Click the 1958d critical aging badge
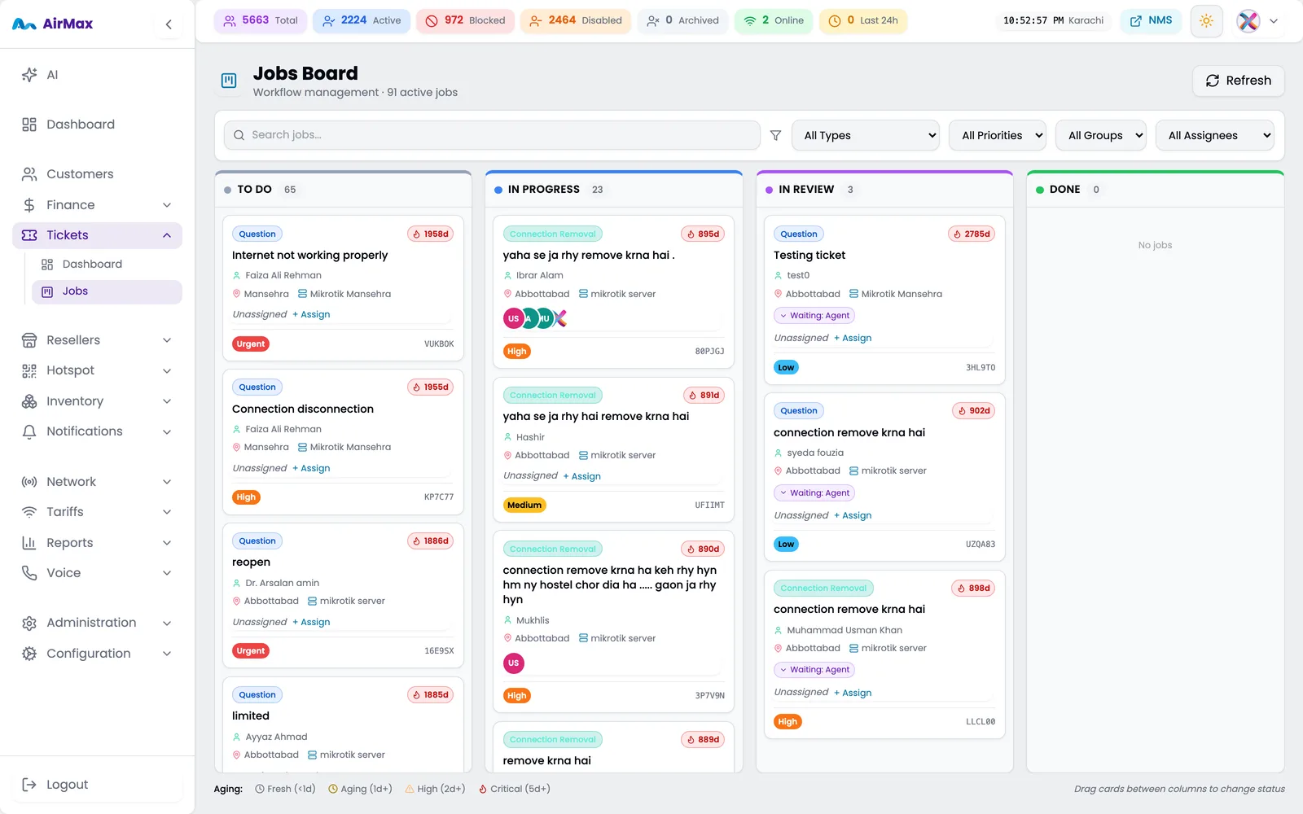Screen dimensions: 1303x814 click(431, 234)
